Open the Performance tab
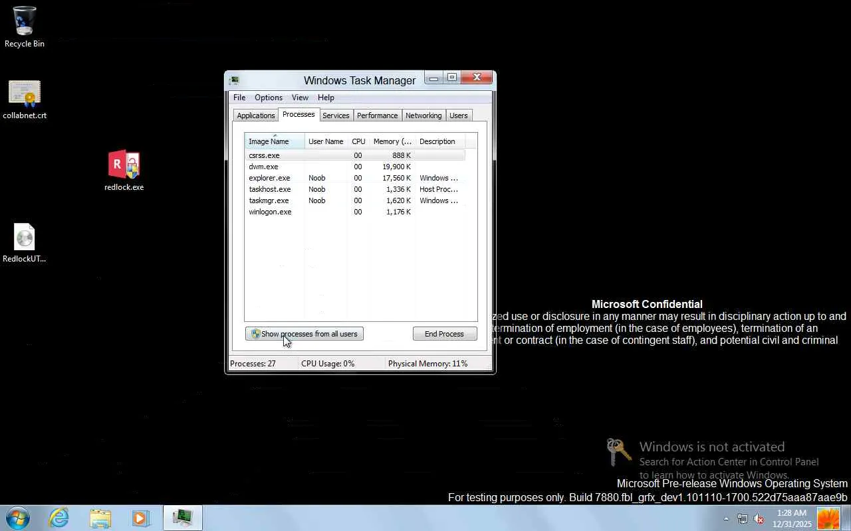The width and height of the screenshot is (851, 531). (378, 115)
